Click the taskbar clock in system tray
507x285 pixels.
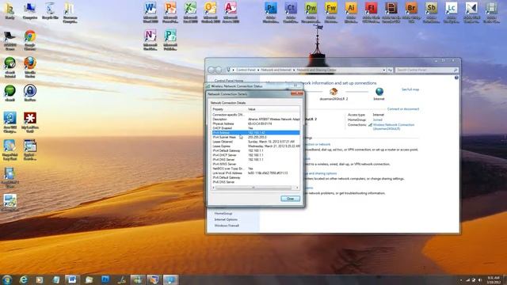pyautogui.click(x=494, y=279)
